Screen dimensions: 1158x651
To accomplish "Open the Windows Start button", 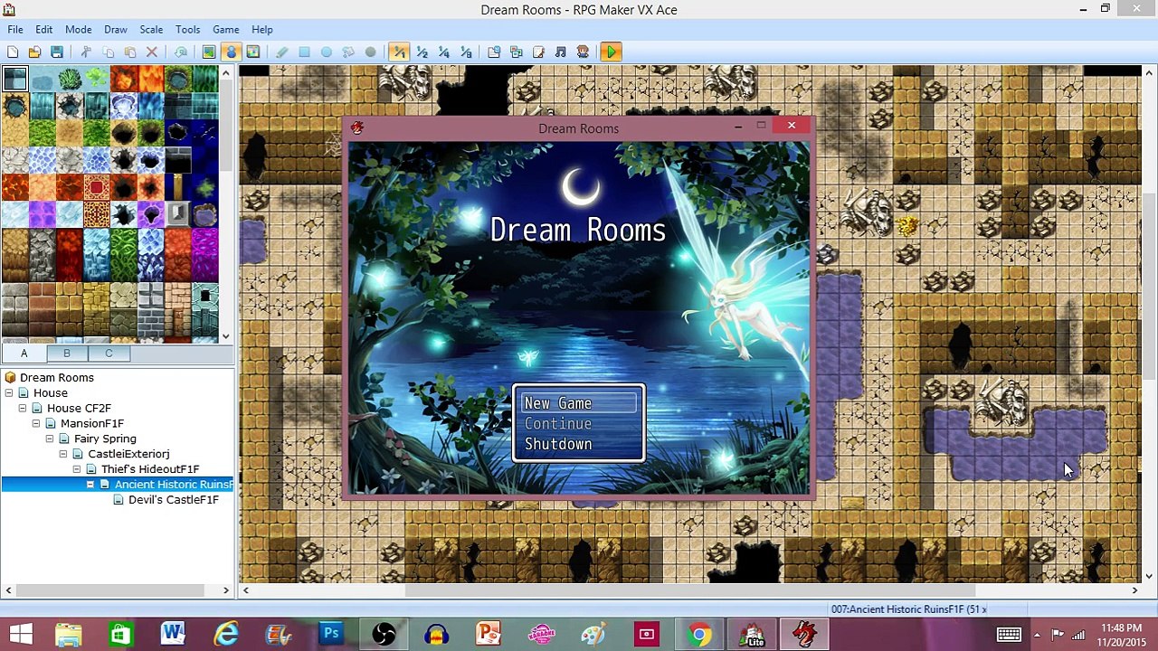I will pyautogui.click(x=21, y=634).
